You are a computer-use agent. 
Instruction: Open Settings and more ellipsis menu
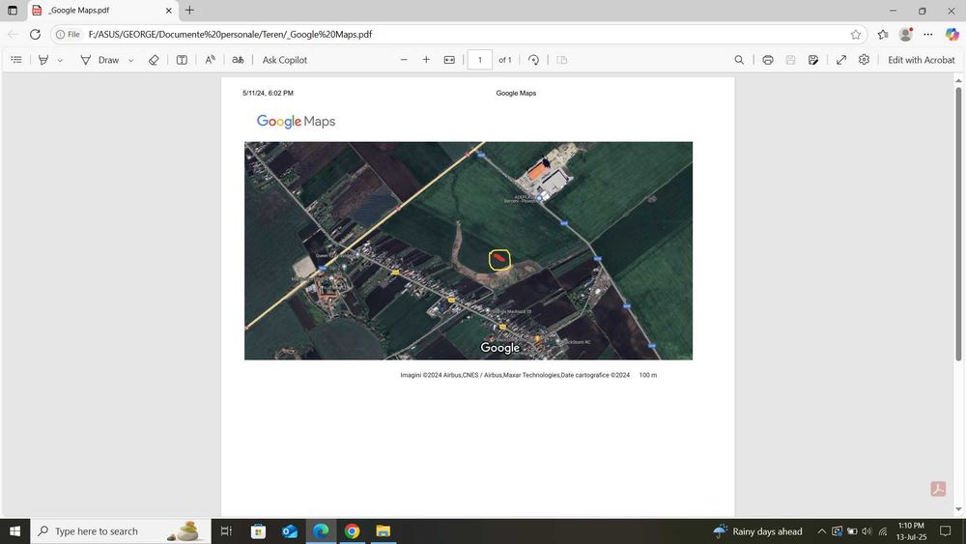pos(928,35)
